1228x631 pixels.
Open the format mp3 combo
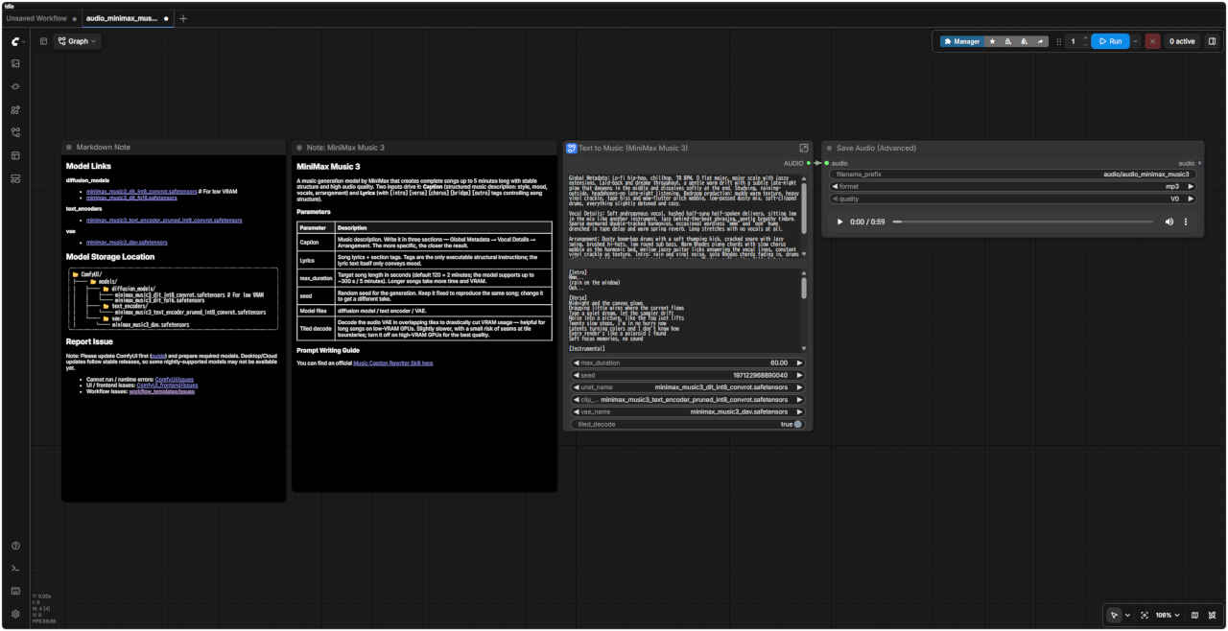click(x=1013, y=187)
